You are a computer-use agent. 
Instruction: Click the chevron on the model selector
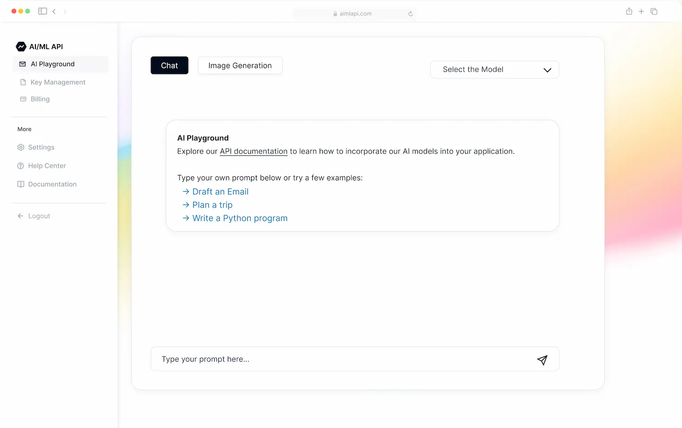547,70
